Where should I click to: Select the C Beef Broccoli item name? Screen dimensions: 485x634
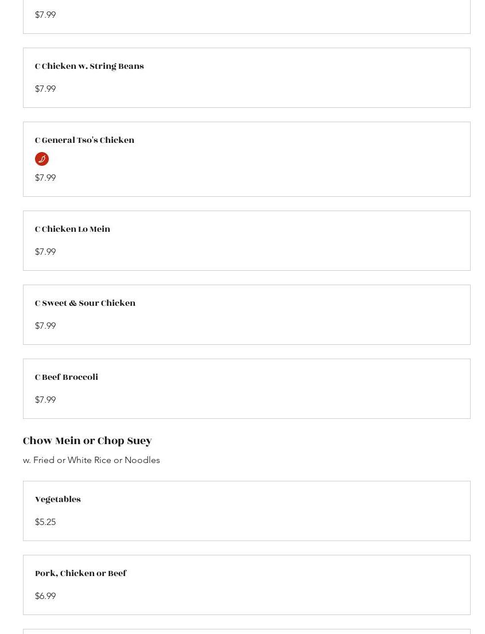[67, 378]
